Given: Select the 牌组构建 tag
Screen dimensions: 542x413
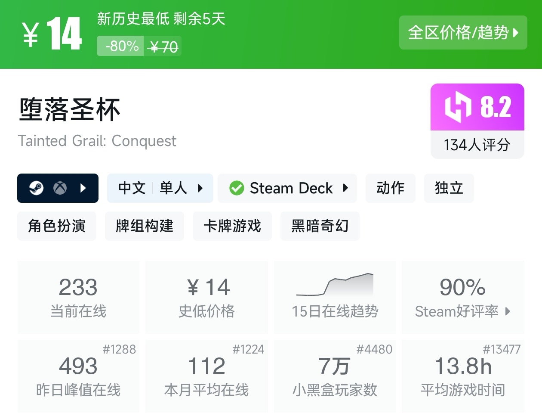Looking at the screenshot, I should pyautogui.click(x=145, y=226).
